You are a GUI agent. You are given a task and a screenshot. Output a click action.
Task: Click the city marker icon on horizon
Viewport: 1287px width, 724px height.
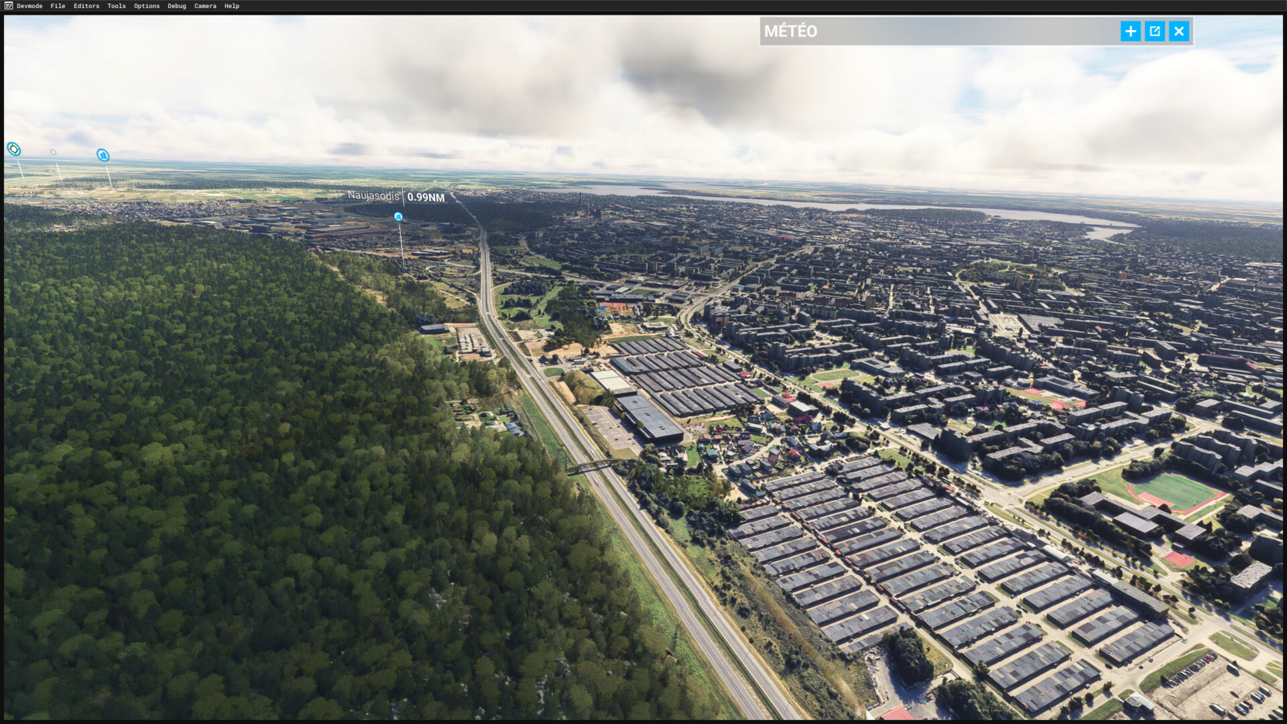(x=103, y=156)
